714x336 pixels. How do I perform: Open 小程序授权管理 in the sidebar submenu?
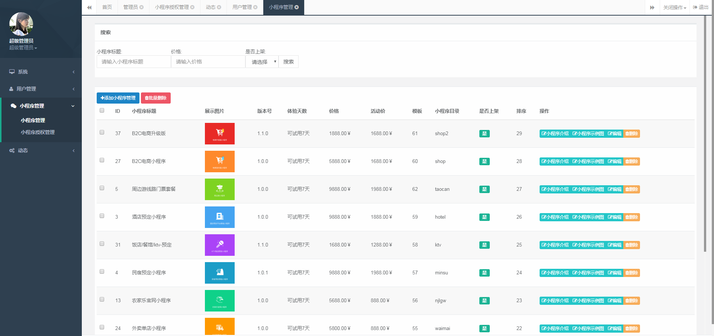(38, 132)
